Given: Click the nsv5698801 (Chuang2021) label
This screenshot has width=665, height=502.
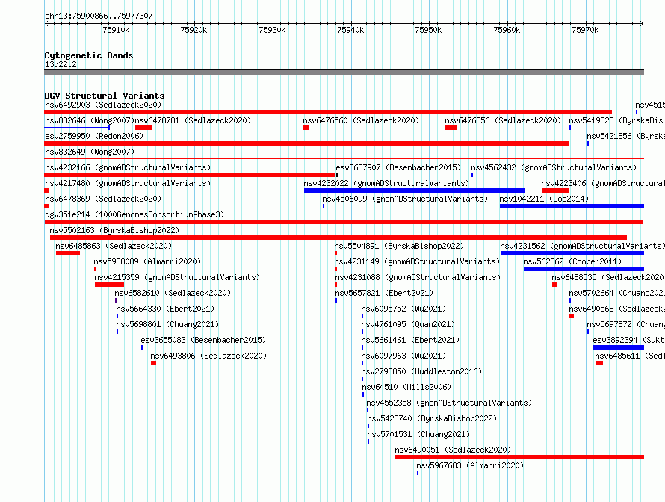Looking at the screenshot, I should click(x=167, y=324).
